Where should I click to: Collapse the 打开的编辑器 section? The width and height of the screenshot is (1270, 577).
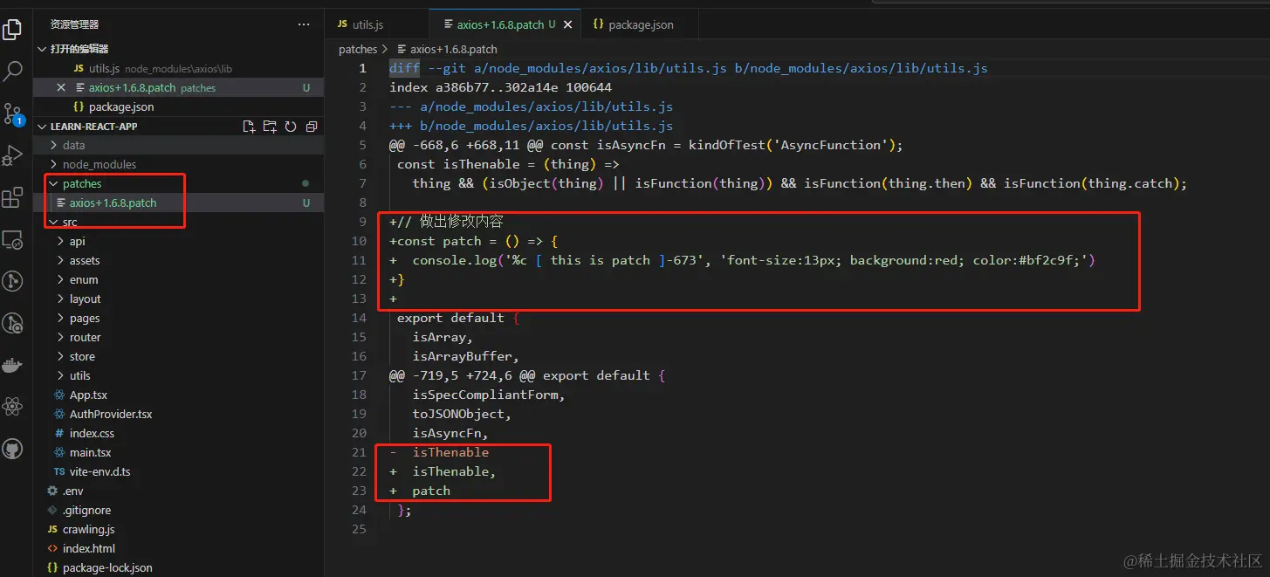point(42,49)
